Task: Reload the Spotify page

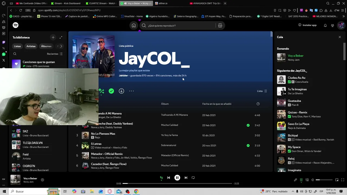Action: (x=21, y=10)
